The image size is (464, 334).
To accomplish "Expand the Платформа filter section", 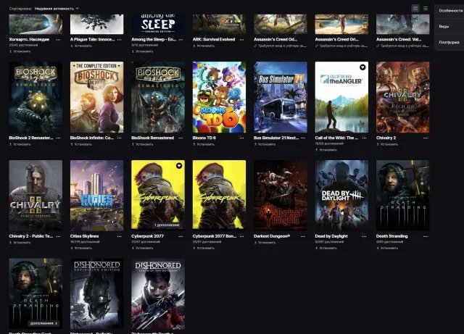I will tap(450, 42).
